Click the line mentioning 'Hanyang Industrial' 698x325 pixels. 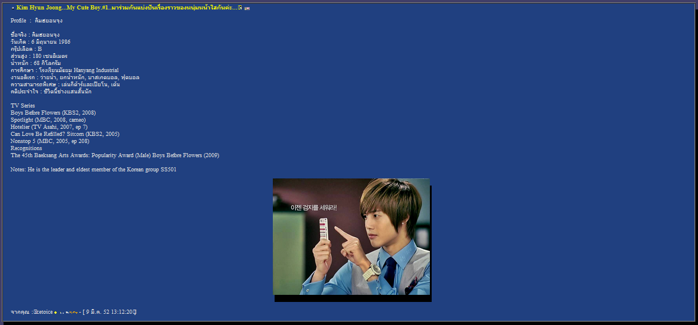point(64,70)
